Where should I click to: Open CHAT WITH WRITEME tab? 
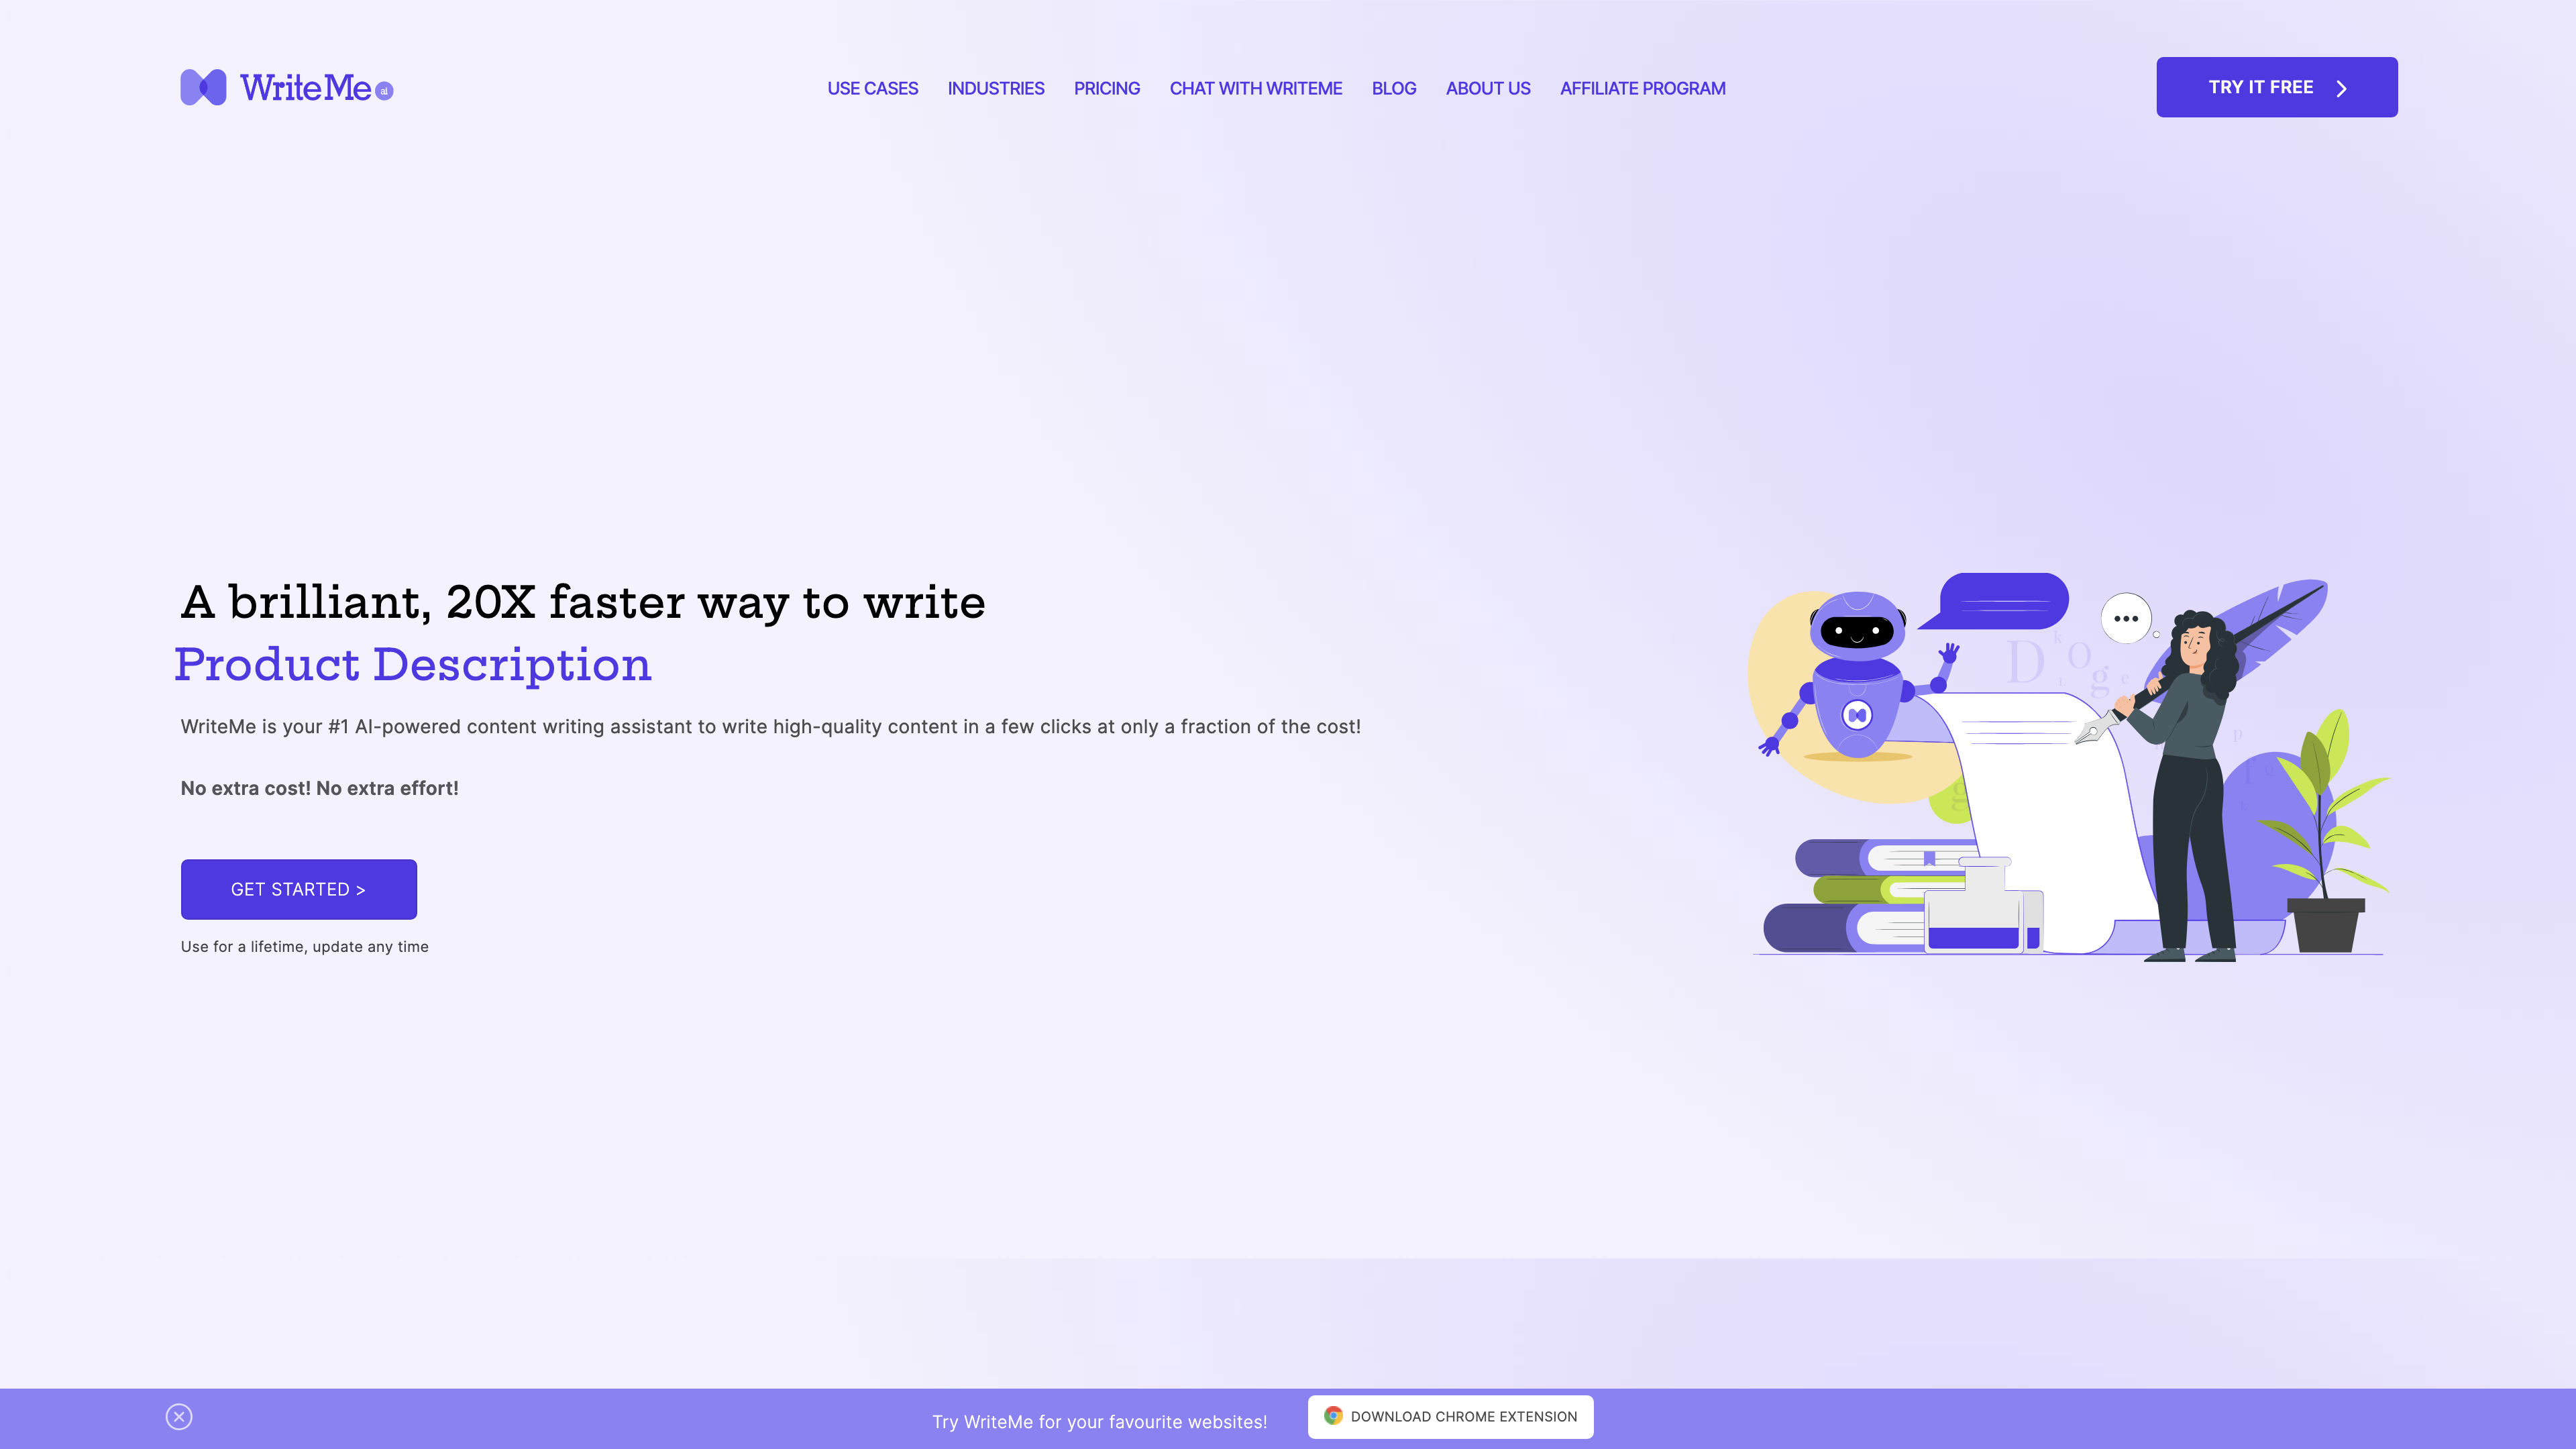tap(1256, 87)
